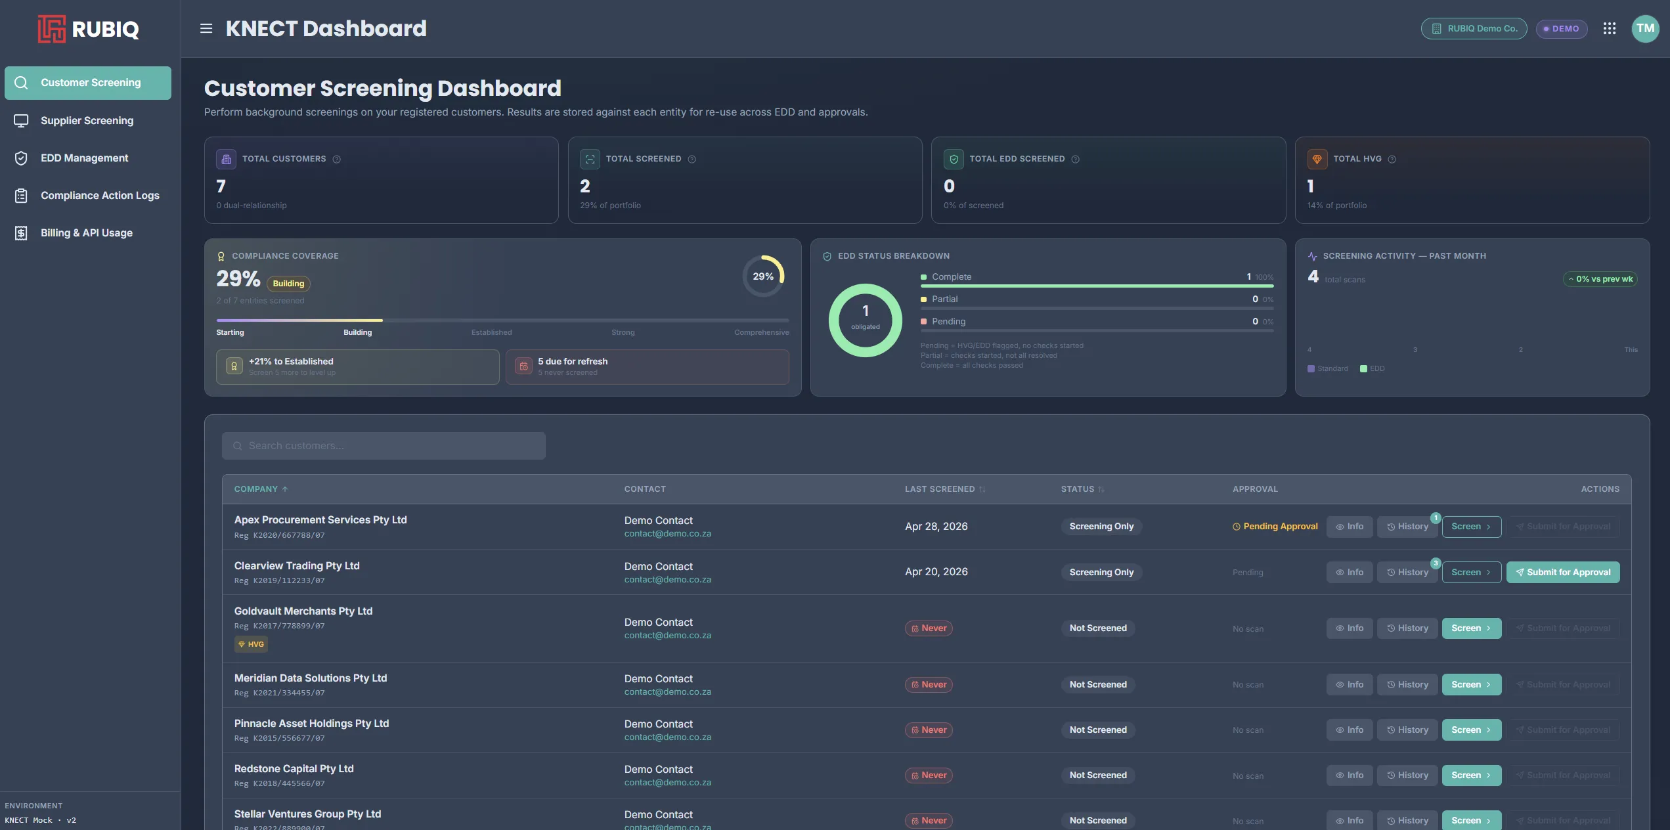Email Apex Procurement contact@demo.co.za

[x=667, y=534]
